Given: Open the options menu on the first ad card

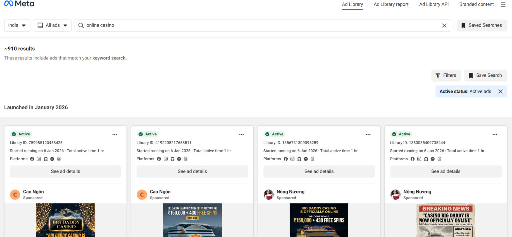Looking at the screenshot, I should [x=115, y=134].
